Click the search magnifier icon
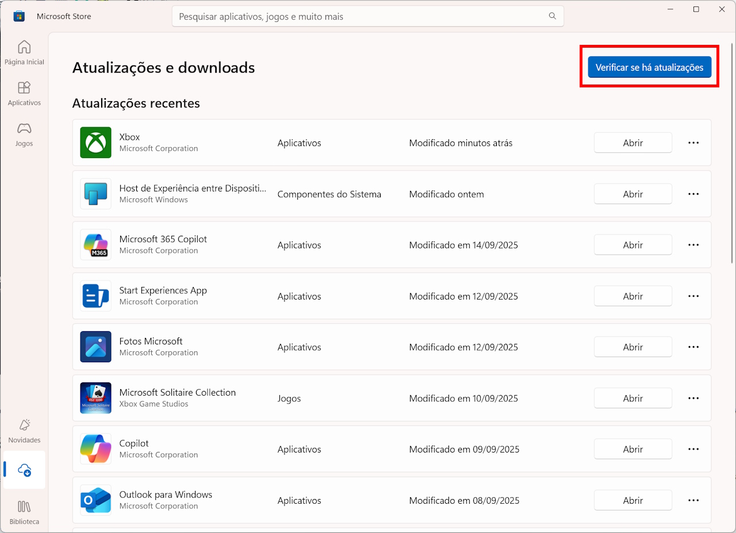 click(x=552, y=16)
